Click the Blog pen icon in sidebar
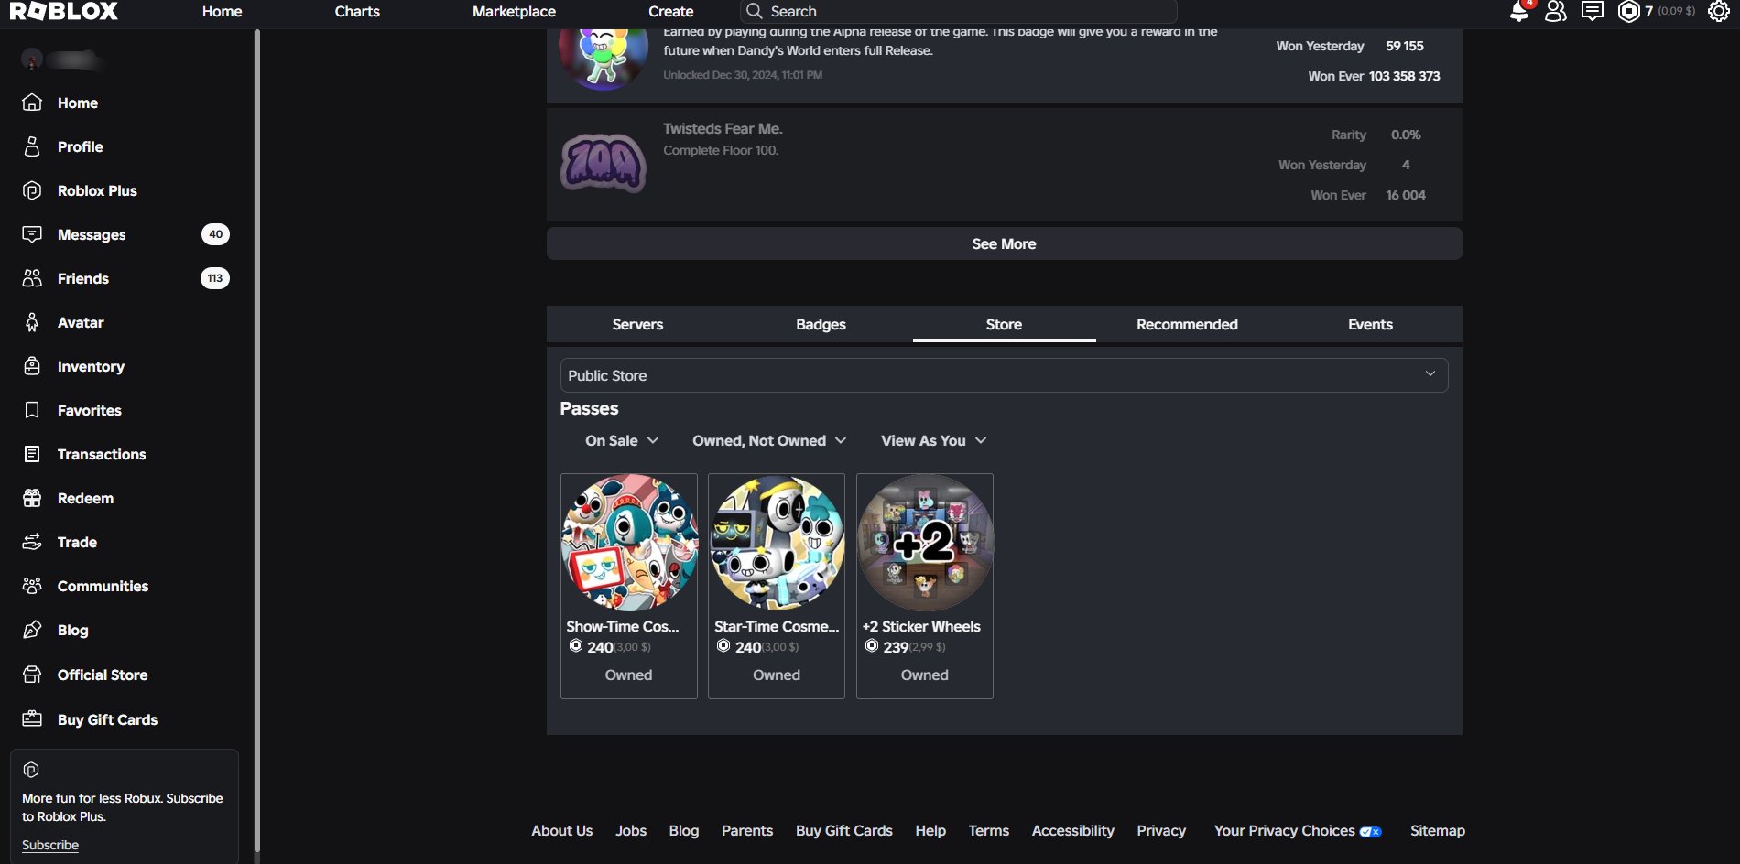This screenshot has height=864, width=1740. [32, 630]
